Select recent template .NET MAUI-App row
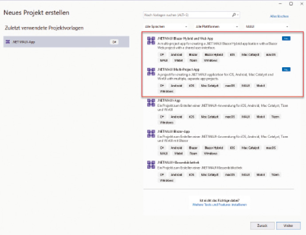 point(66,42)
